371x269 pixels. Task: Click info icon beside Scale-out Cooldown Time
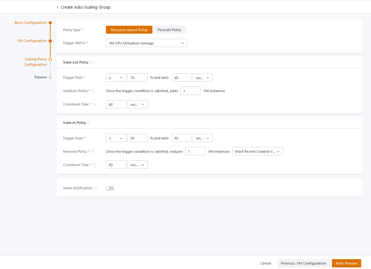(95, 104)
